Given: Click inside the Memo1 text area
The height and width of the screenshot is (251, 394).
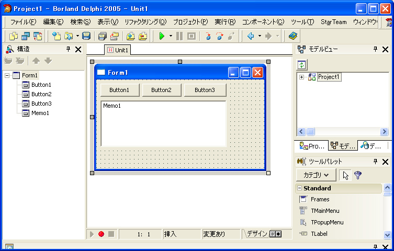Looking at the screenshot, I should tap(163, 124).
